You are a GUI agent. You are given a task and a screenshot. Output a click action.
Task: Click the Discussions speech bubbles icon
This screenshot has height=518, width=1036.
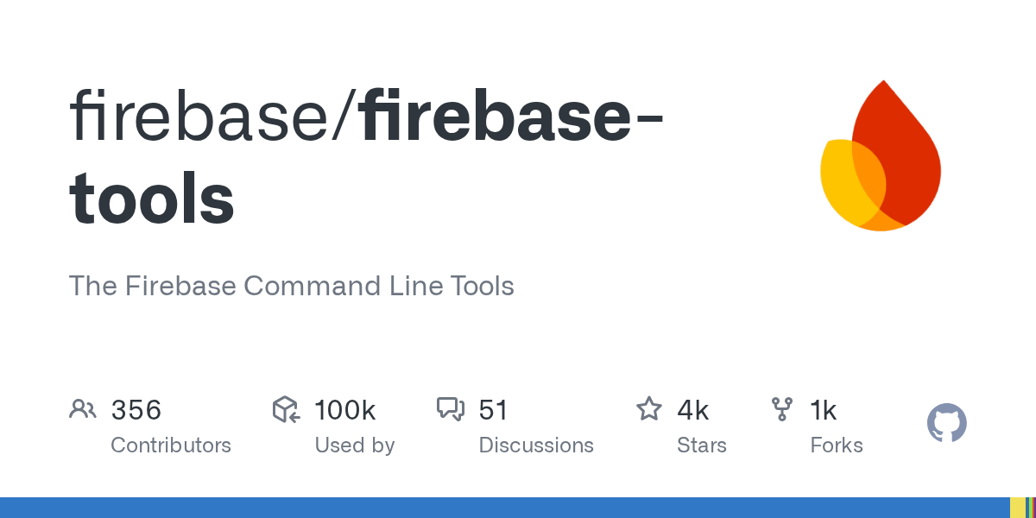tap(451, 409)
